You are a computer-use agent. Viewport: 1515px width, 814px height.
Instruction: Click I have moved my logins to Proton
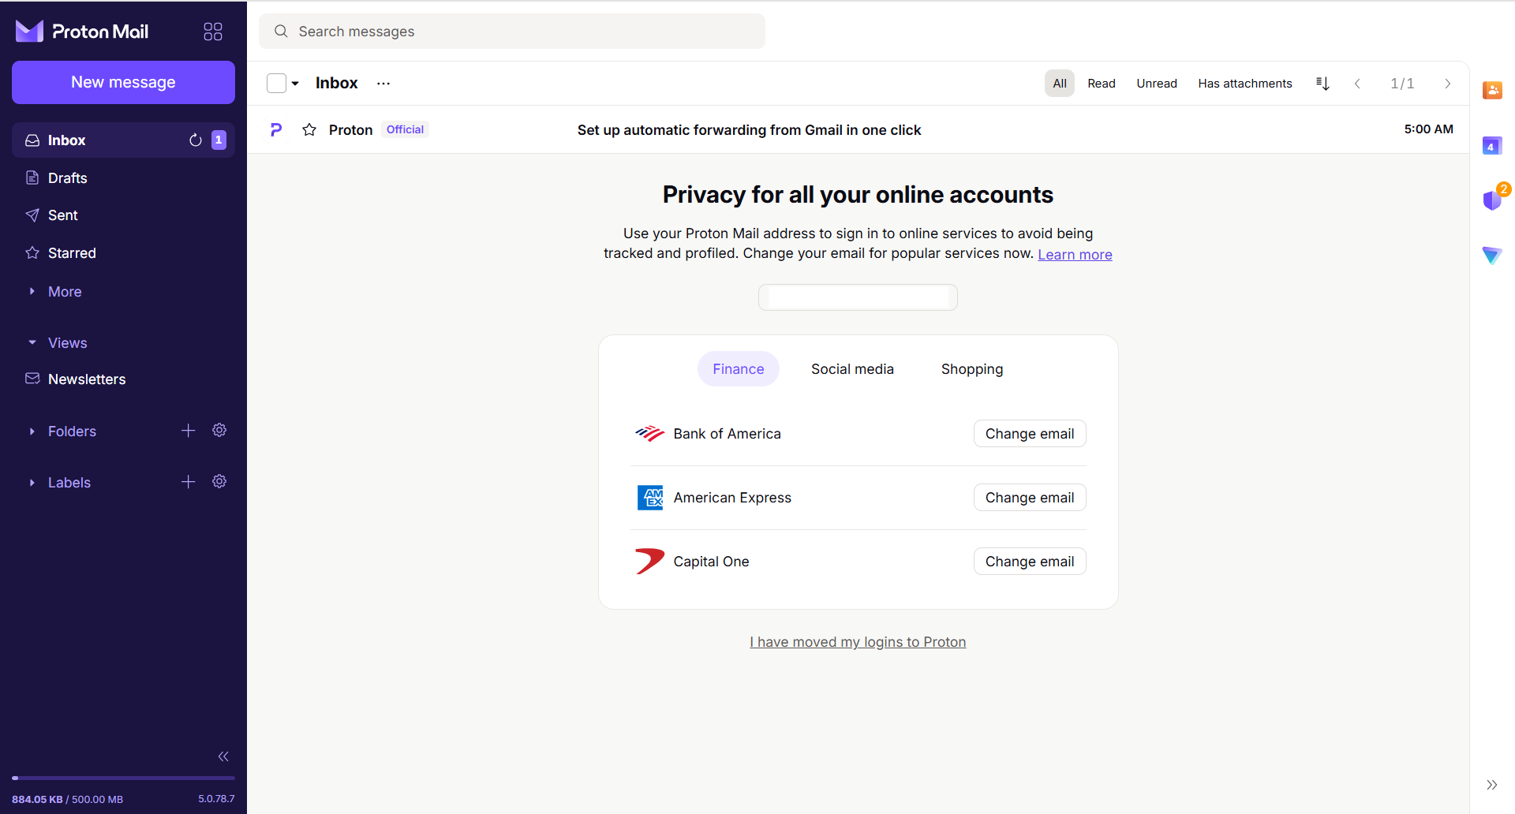858,642
